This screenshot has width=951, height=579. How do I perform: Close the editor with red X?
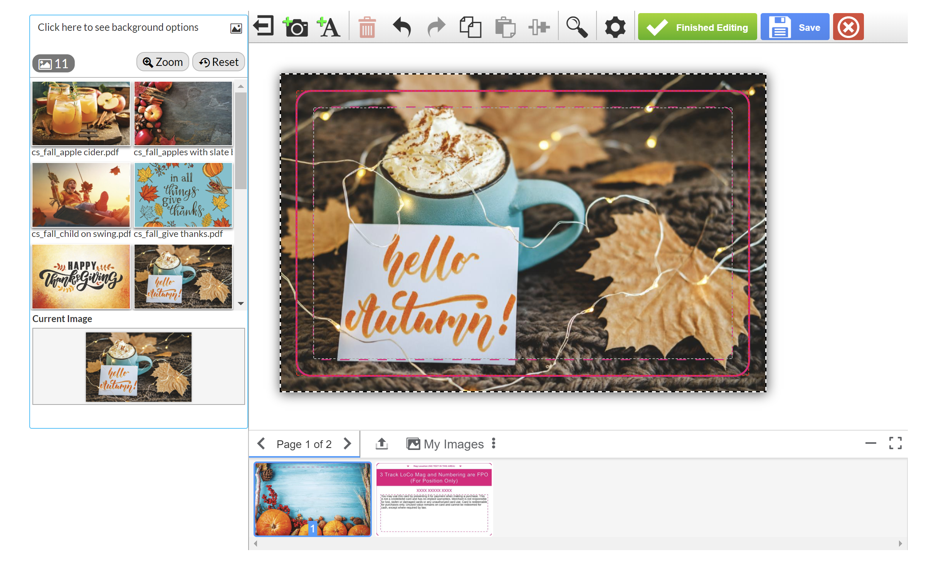tap(848, 27)
